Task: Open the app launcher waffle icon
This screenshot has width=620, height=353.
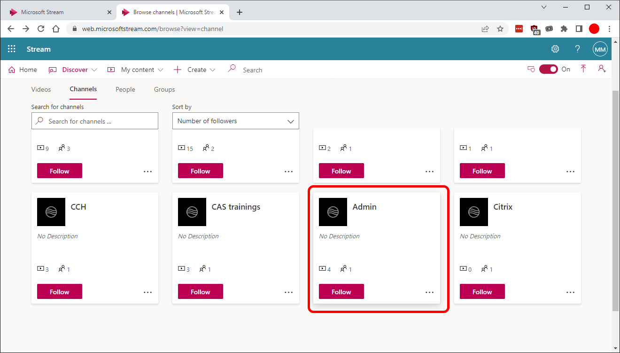Action: (12, 49)
